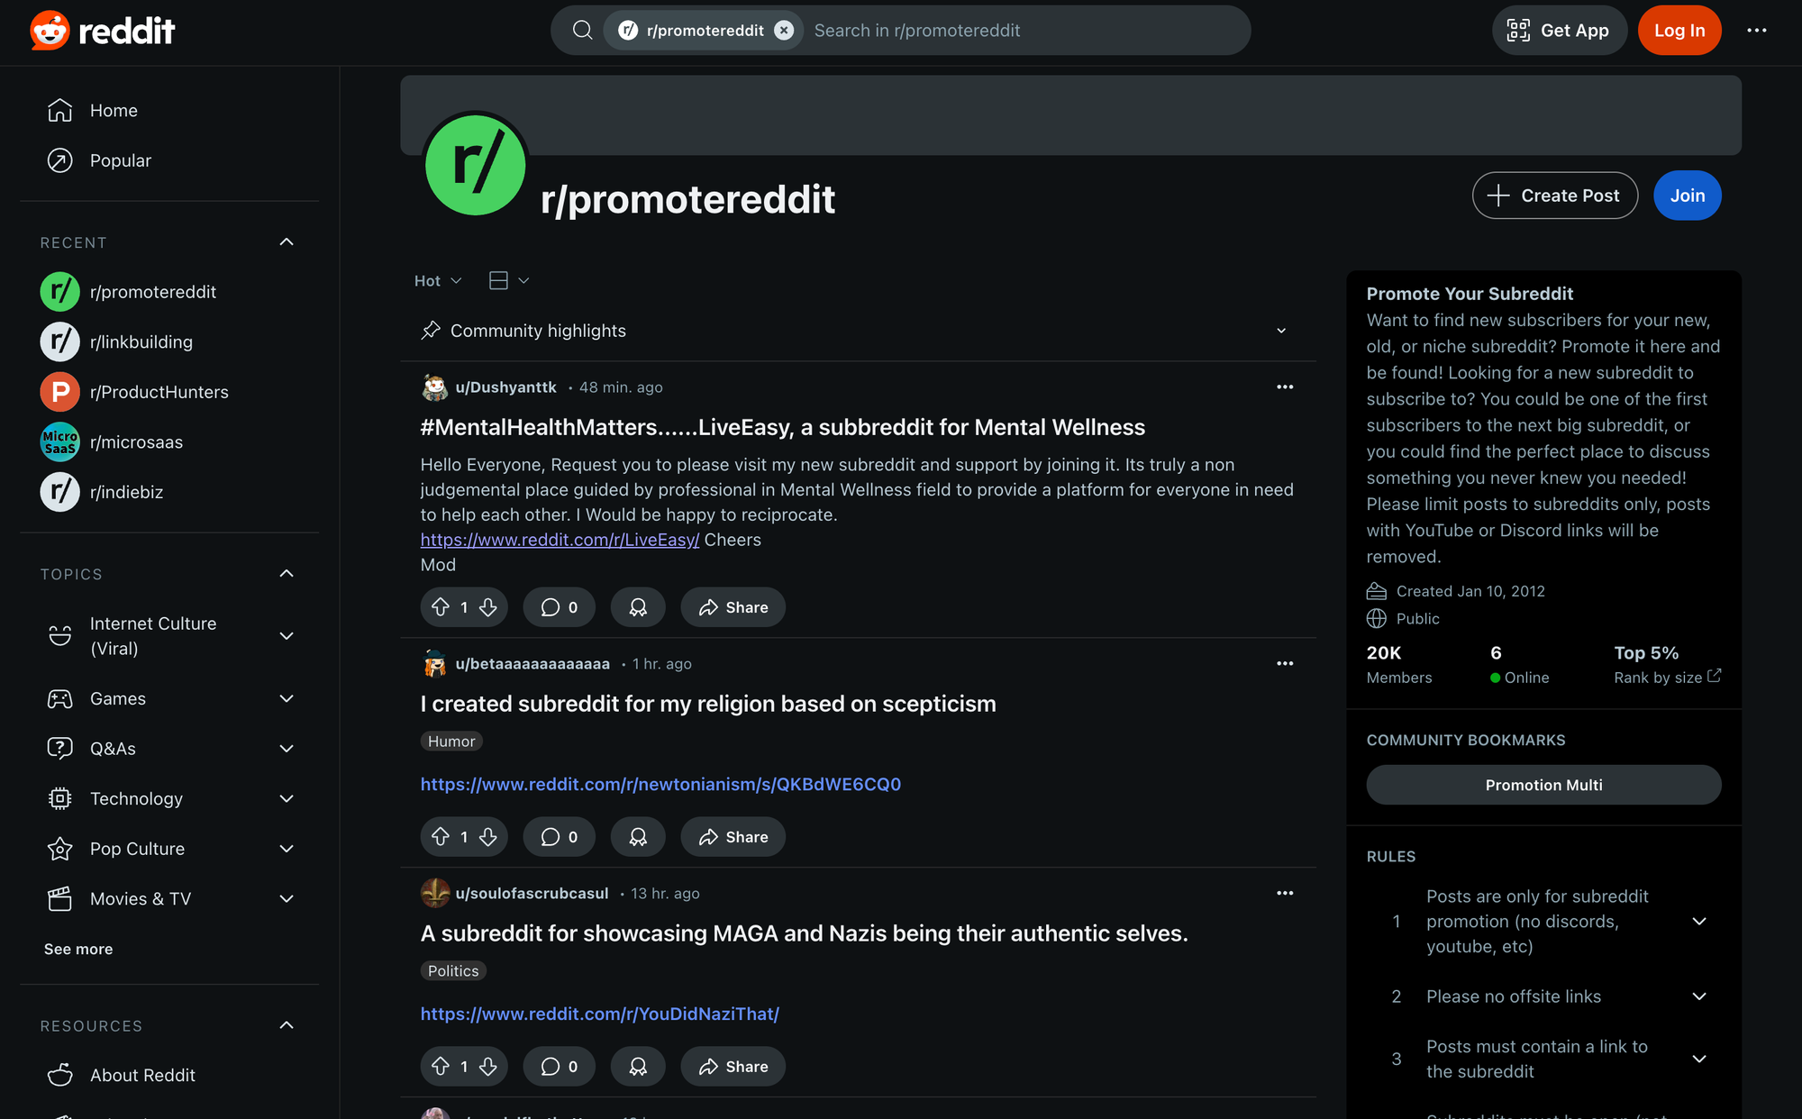Collapse the Resources section
Viewport: 1802px width, 1119px height.
click(x=287, y=1025)
